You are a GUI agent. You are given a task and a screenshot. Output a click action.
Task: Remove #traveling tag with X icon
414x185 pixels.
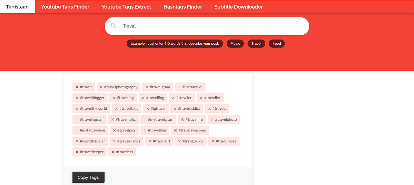pyautogui.click(x=114, y=98)
